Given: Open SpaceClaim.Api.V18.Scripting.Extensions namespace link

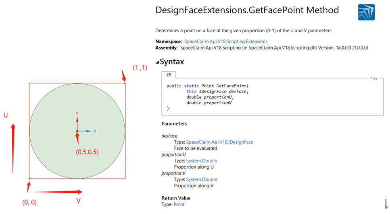Looking at the screenshot, I should point(225,41).
